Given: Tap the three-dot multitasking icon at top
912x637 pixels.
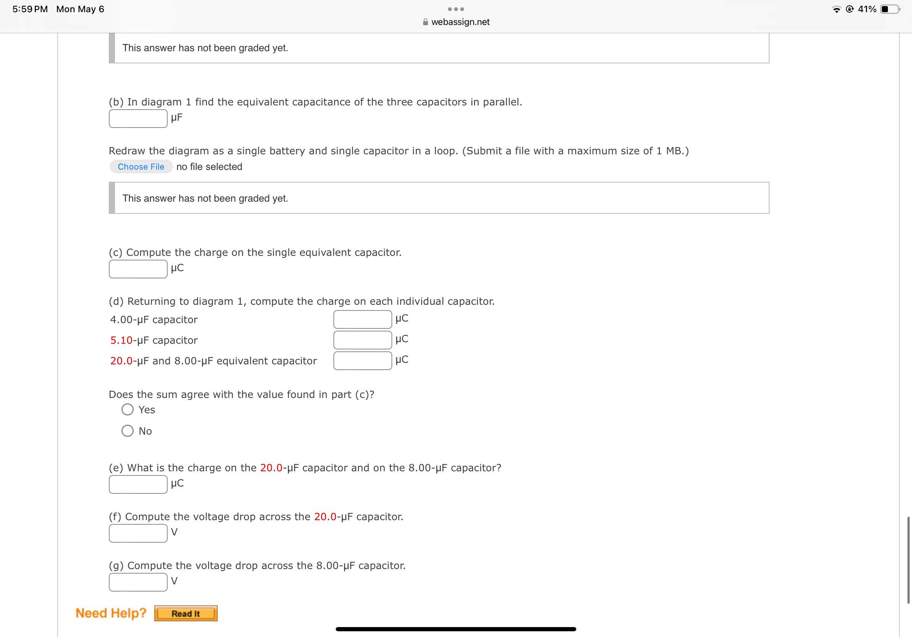Looking at the screenshot, I should tap(456, 9).
